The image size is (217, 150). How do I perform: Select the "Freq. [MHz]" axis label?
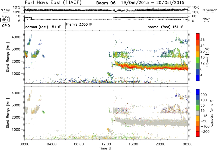pyautogui.click(x=5, y=18)
